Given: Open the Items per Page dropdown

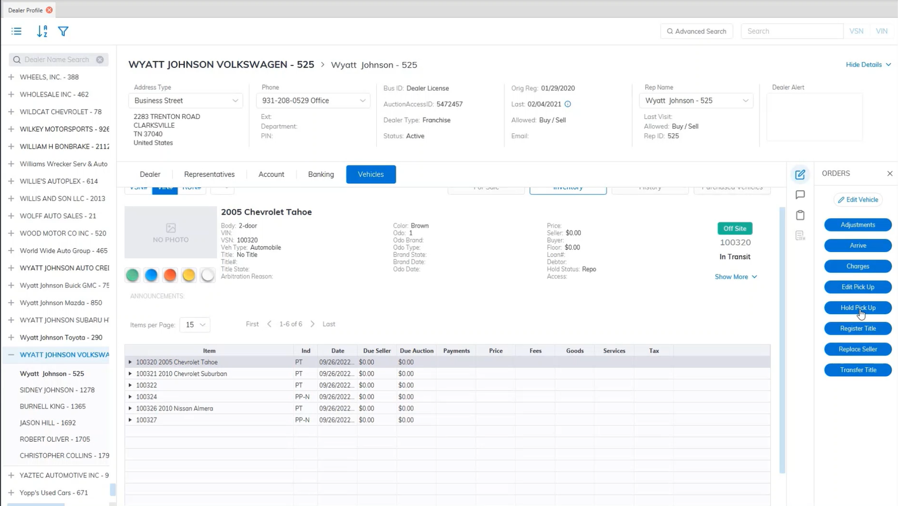Looking at the screenshot, I should [195, 325].
